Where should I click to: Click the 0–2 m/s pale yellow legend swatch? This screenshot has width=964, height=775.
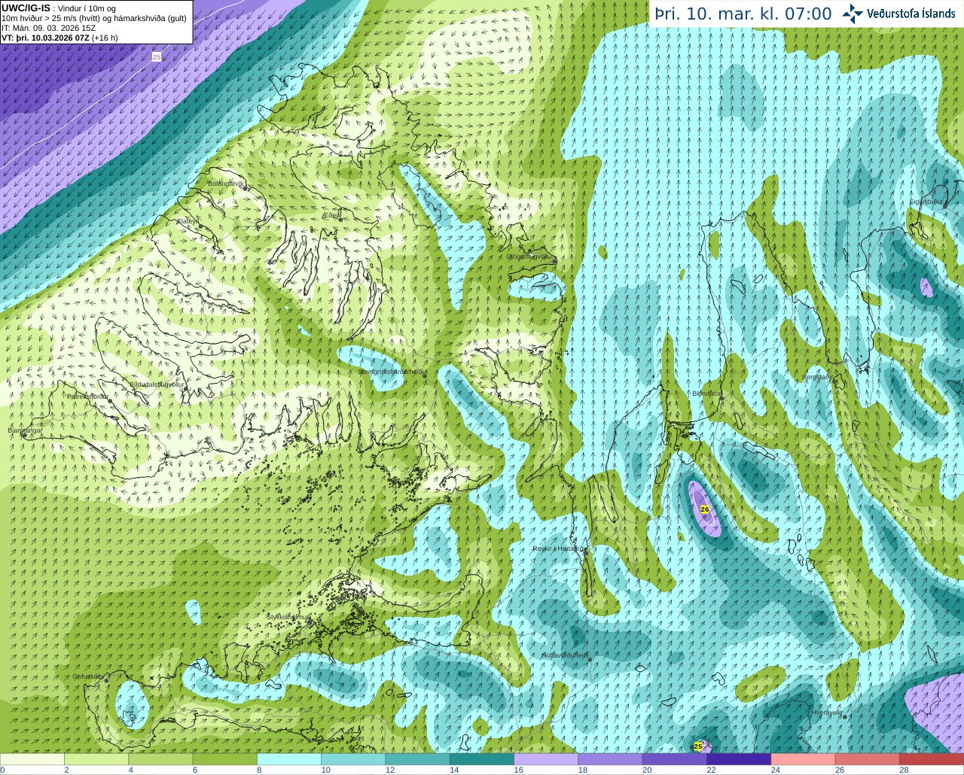pyautogui.click(x=32, y=759)
